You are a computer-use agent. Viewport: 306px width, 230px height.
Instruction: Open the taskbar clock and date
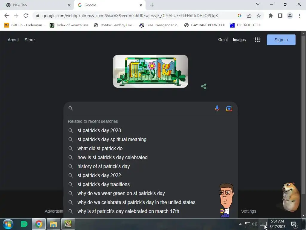pyautogui.click(x=277, y=224)
